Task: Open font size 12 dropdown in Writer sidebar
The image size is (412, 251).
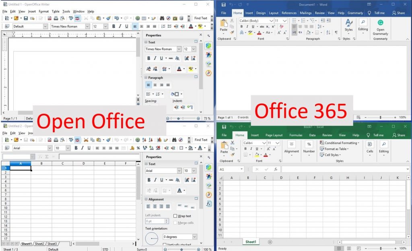Action: coord(194,49)
